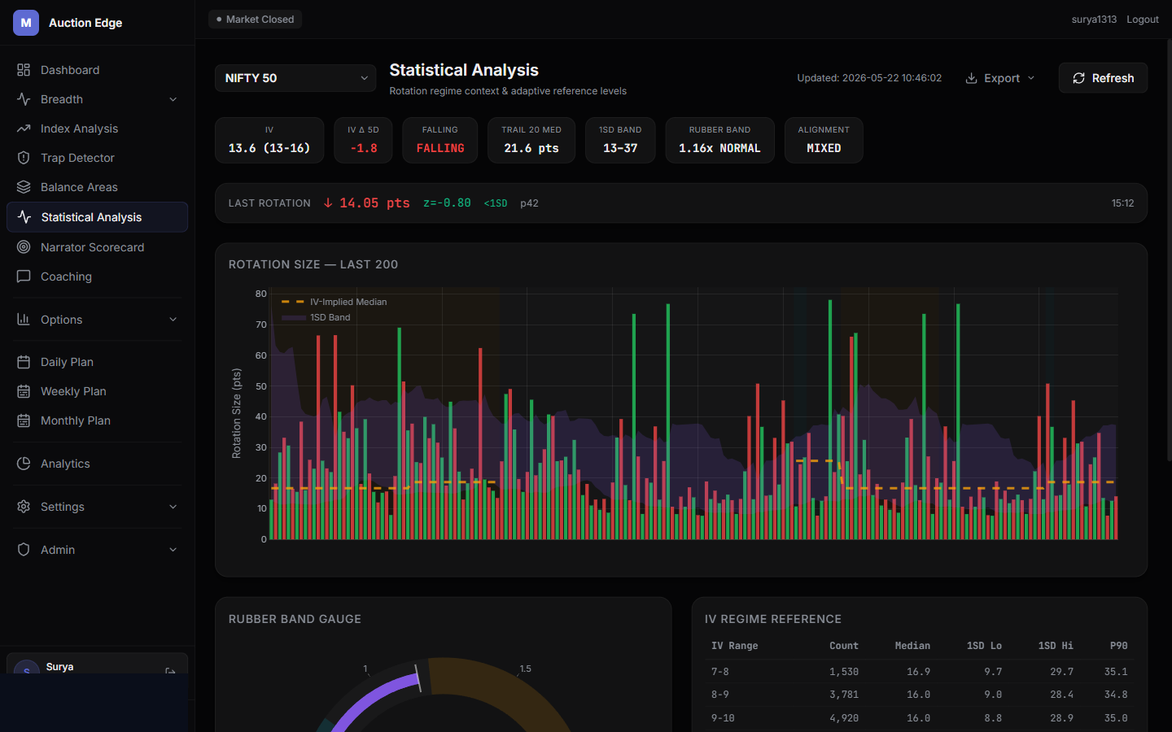This screenshot has width=1172, height=732.
Task: Expand the Breadth submenu chevron
Action: click(x=173, y=99)
